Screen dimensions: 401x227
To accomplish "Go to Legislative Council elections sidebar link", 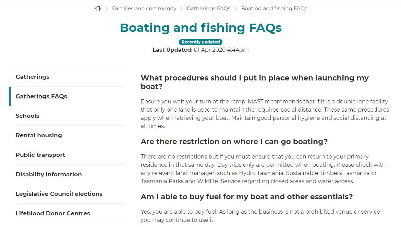I will (x=59, y=194).
